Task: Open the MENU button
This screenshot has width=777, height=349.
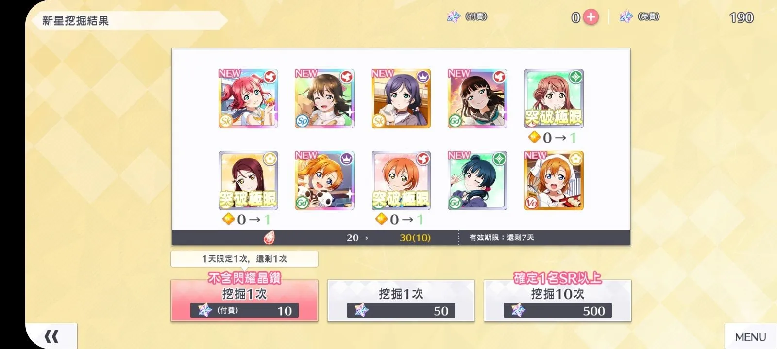Action: click(750, 337)
